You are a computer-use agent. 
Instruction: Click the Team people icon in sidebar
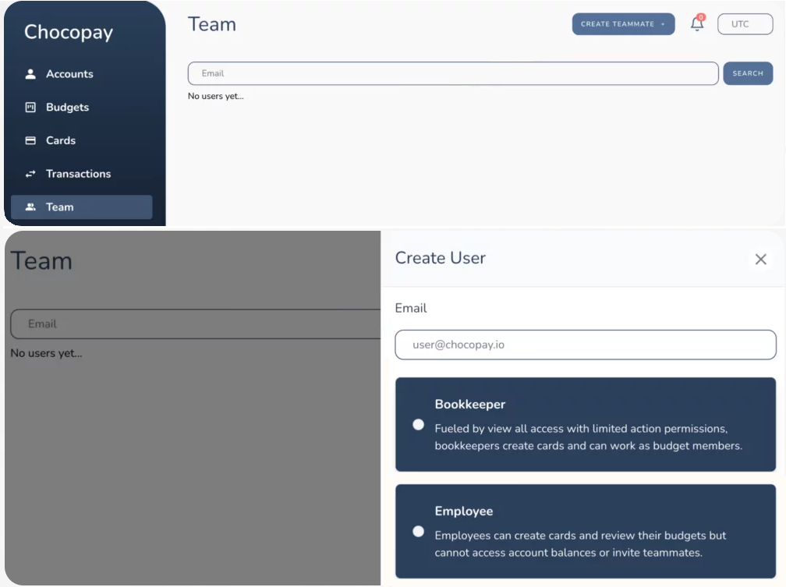pyautogui.click(x=30, y=207)
